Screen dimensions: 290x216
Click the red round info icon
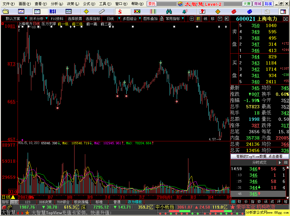point(234,12)
